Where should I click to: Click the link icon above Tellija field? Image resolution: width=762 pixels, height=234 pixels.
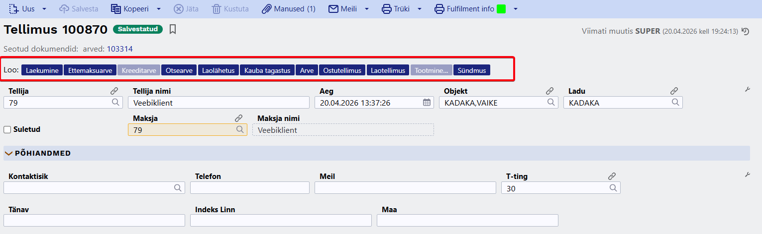(114, 91)
